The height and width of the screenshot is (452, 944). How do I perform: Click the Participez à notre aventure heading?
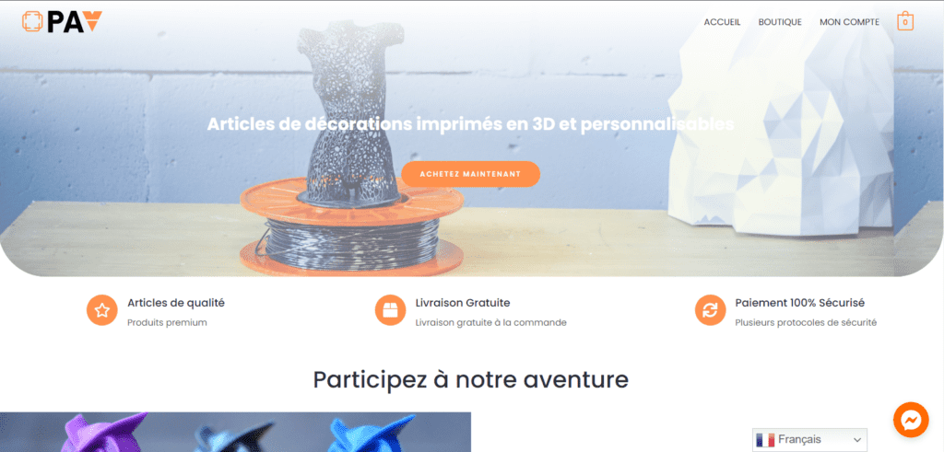(471, 379)
